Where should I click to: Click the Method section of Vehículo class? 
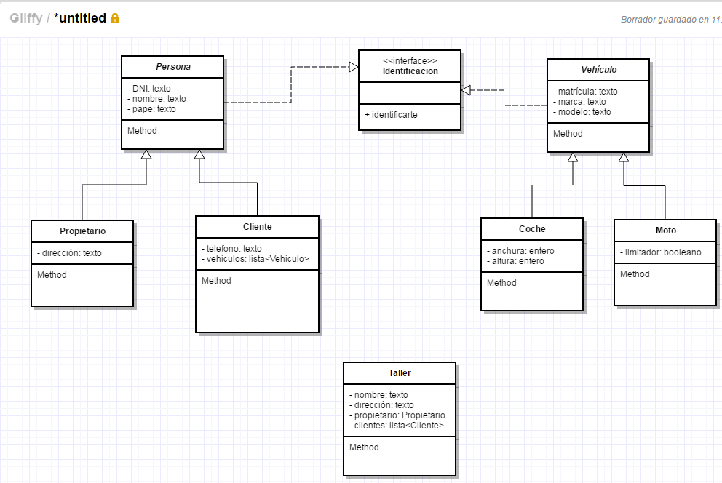pyautogui.click(x=598, y=137)
